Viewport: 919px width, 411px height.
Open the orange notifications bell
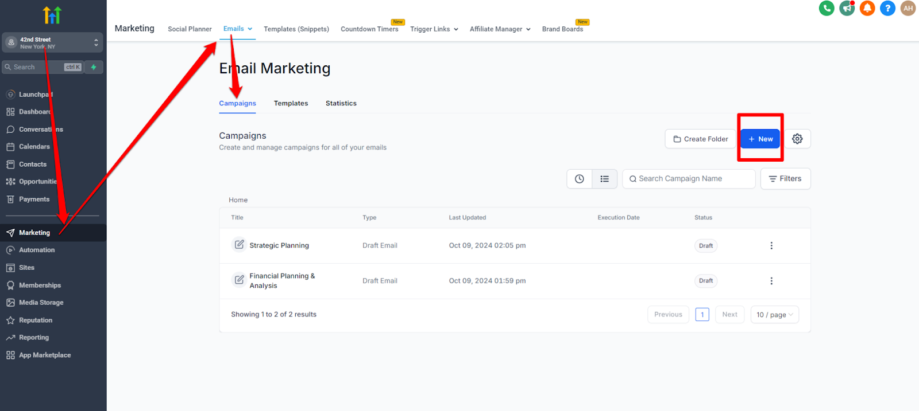pyautogui.click(x=867, y=8)
